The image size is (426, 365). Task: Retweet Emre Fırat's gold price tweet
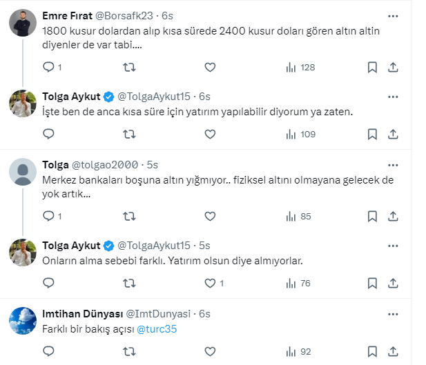pyautogui.click(x=128, y=67)
